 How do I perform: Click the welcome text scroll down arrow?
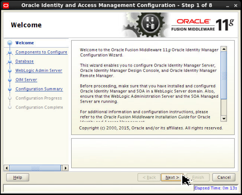[224, 119]
